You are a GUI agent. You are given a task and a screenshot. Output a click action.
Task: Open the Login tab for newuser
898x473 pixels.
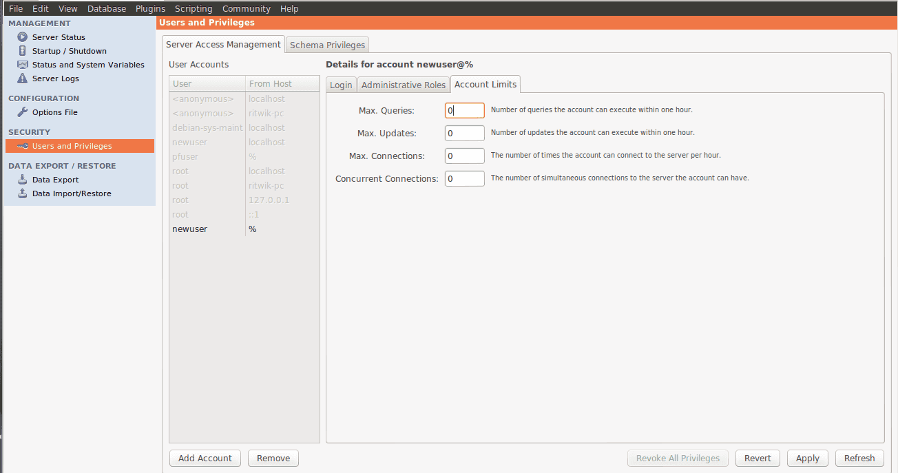pos(341,84)
